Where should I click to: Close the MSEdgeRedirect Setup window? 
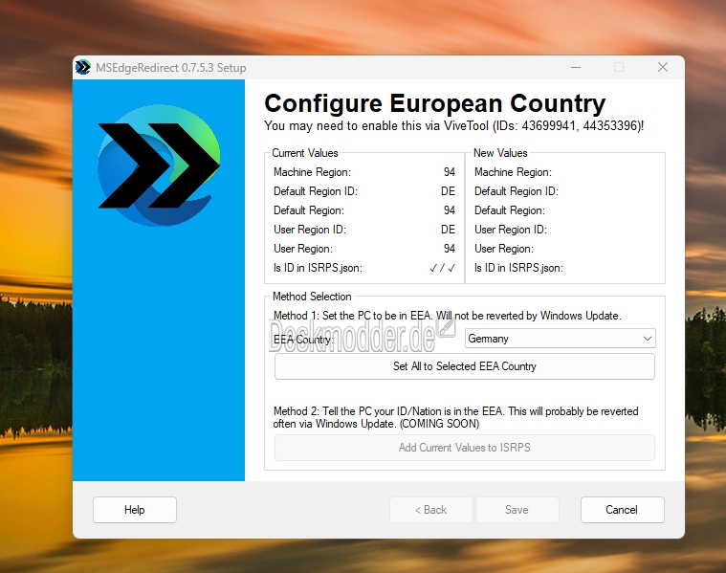click(x=663, y=68)
